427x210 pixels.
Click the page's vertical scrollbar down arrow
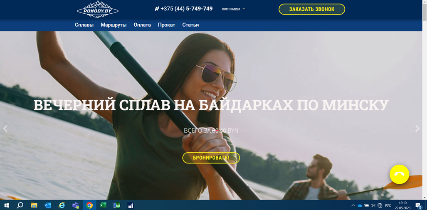click(x=425, y=197)
